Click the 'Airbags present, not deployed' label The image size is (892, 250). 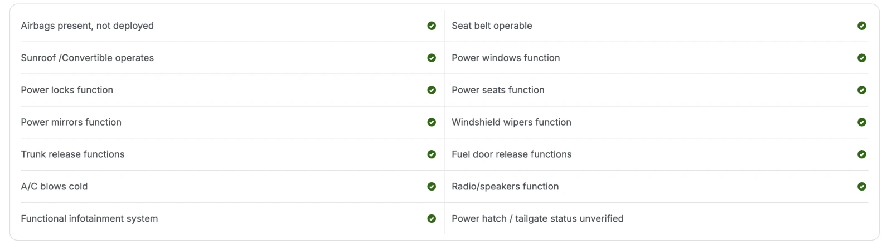coord(87,26)
